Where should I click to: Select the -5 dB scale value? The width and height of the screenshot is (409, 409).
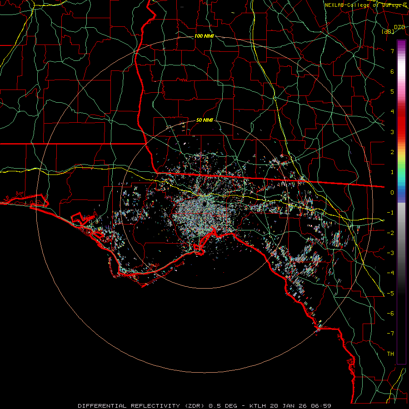(x=390, y=294)
